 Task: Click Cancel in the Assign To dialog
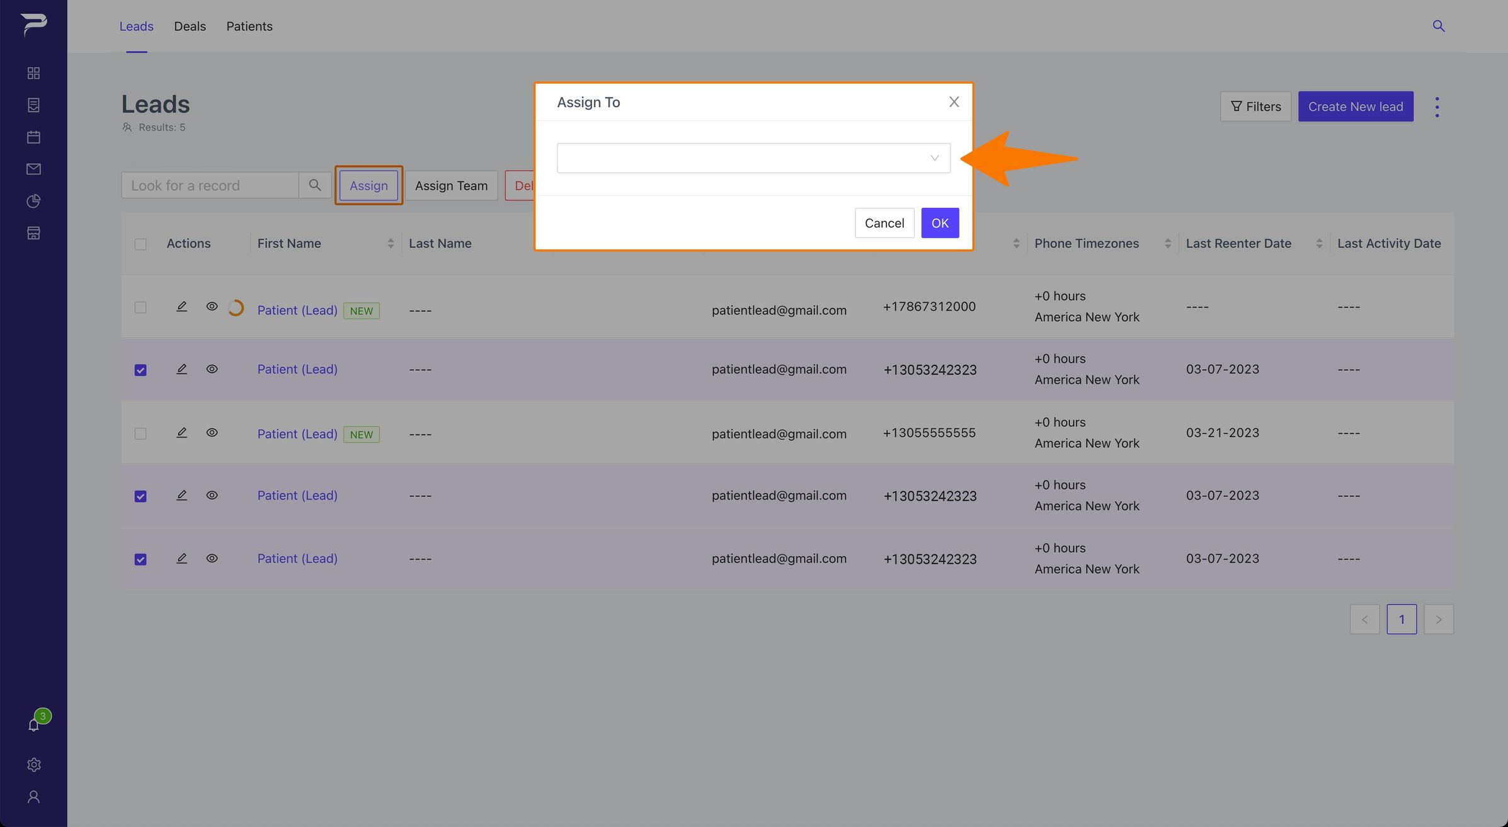(x=884, y=223)
